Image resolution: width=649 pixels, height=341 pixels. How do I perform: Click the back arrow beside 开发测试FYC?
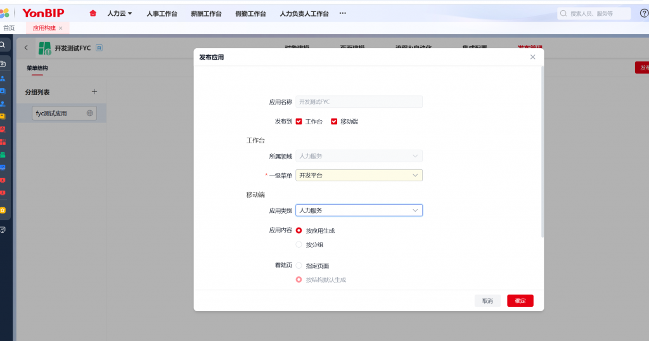coord(26,48)
